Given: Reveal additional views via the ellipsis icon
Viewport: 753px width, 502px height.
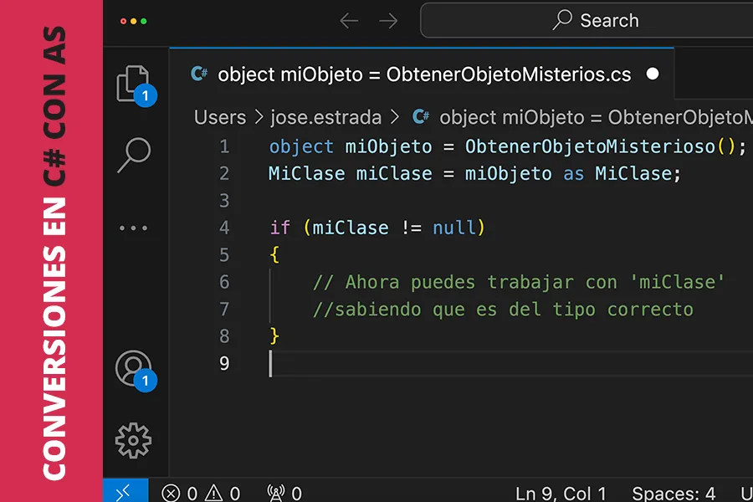Looking at the screenshot, I should coord(134,228).
